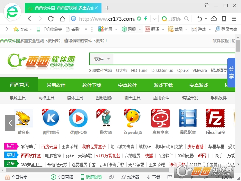Open the 截图 screenshot tool
Viewport: 241px width, 181px height.
pyautogui.click(x=175, y=29)
